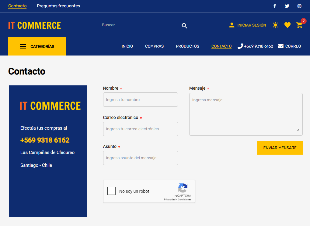Open the Compras nav item
This screenshot has width=310, height=226.
[154, 46]
